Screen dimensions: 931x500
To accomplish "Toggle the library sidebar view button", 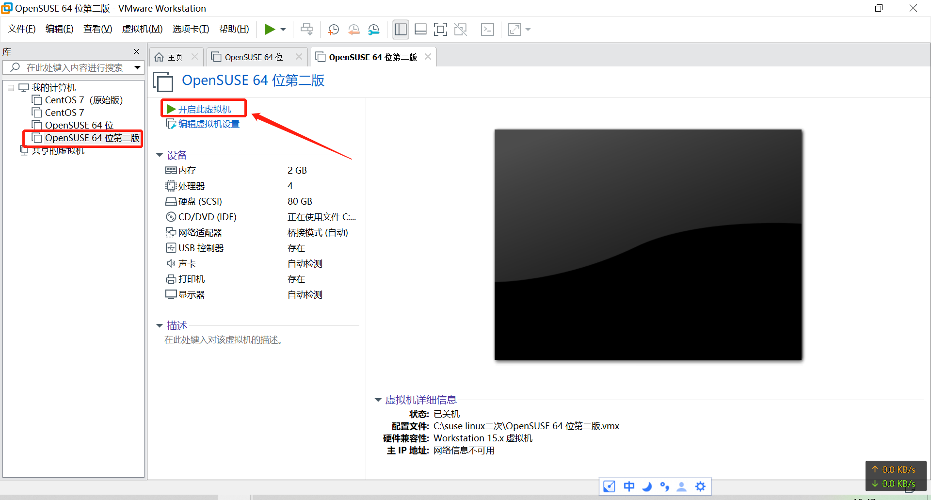I will coord(401,30).
